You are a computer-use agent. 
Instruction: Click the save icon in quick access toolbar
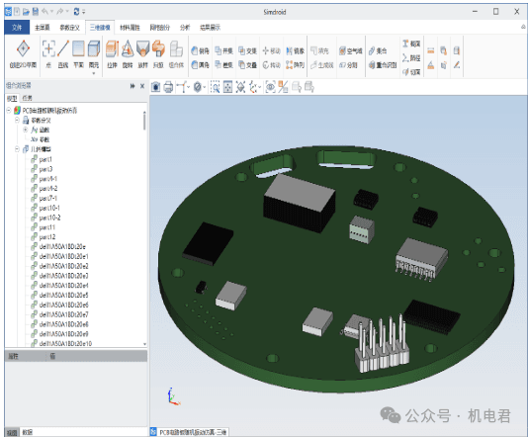pos(36,12)
